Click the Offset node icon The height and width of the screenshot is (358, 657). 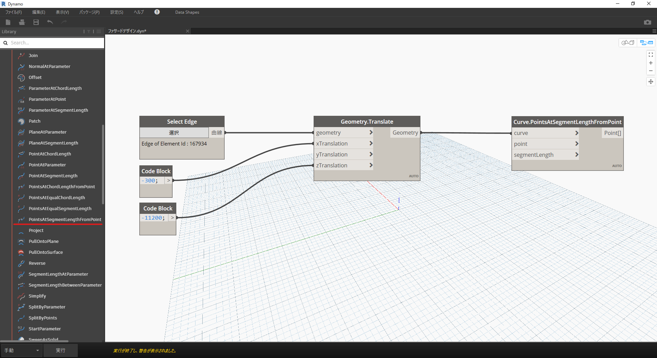click(21, 77)
